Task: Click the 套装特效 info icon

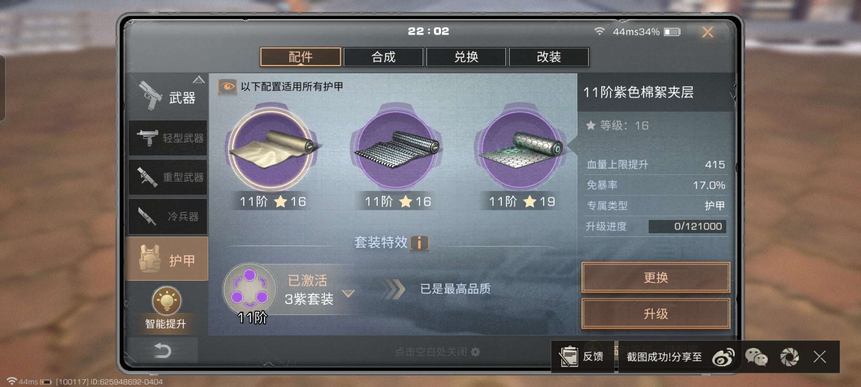Action: 419,243
